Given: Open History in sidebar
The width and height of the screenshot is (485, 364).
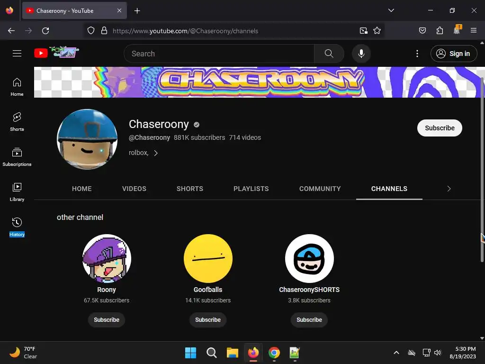Looking at the screenshot, I should [17, 227].
